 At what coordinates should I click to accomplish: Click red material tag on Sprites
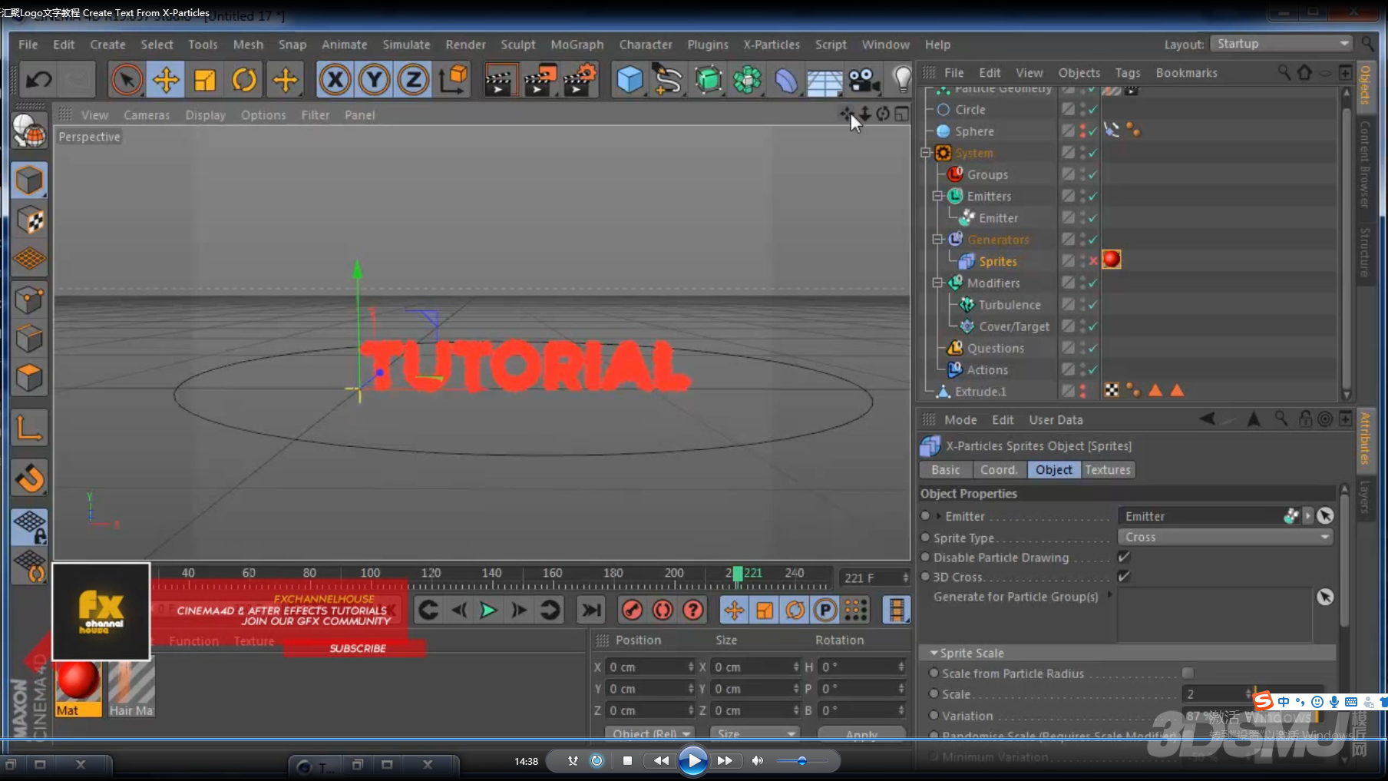[x=1112, y=260]
